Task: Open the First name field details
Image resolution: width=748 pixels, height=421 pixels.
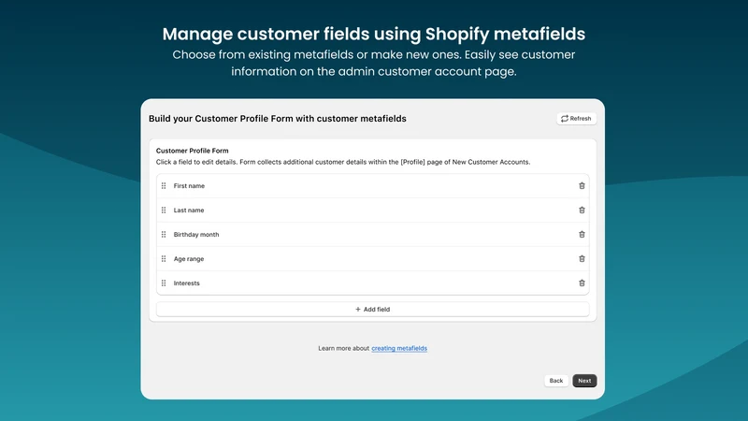Action: pyautogui.click(x=372, y=185)
